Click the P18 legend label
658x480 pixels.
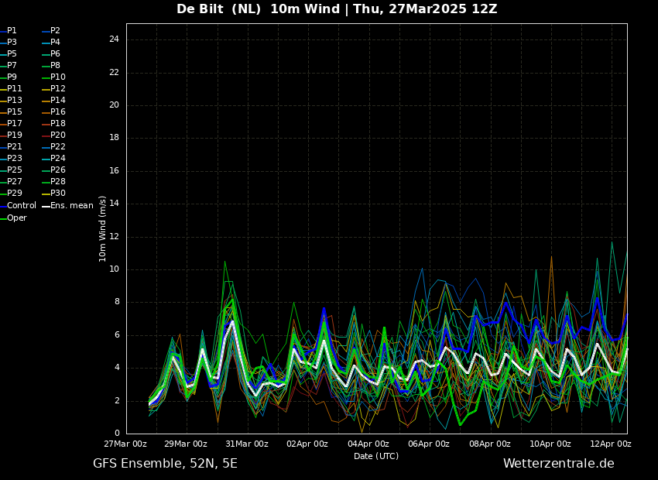click(x=57, y=124)
